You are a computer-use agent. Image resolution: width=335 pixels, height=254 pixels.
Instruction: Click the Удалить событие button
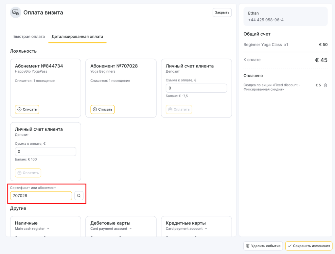pos(263,246)
